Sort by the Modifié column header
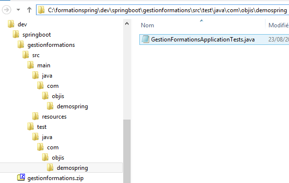The width and height of the screenshot is (289, 183). (x=279, y=25)
